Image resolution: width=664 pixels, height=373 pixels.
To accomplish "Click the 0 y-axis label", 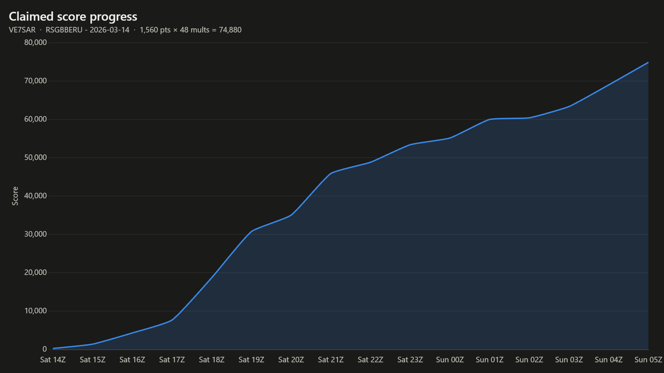I will [x=45, y=349].
